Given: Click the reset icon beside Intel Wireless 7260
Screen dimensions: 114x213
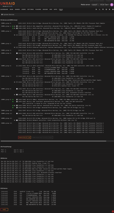Looking at the screenshot, I should (x=15, y=120).
